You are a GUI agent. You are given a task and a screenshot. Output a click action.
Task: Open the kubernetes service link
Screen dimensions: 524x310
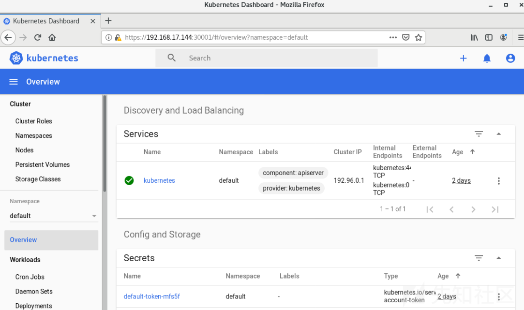(x=159, y=180)
